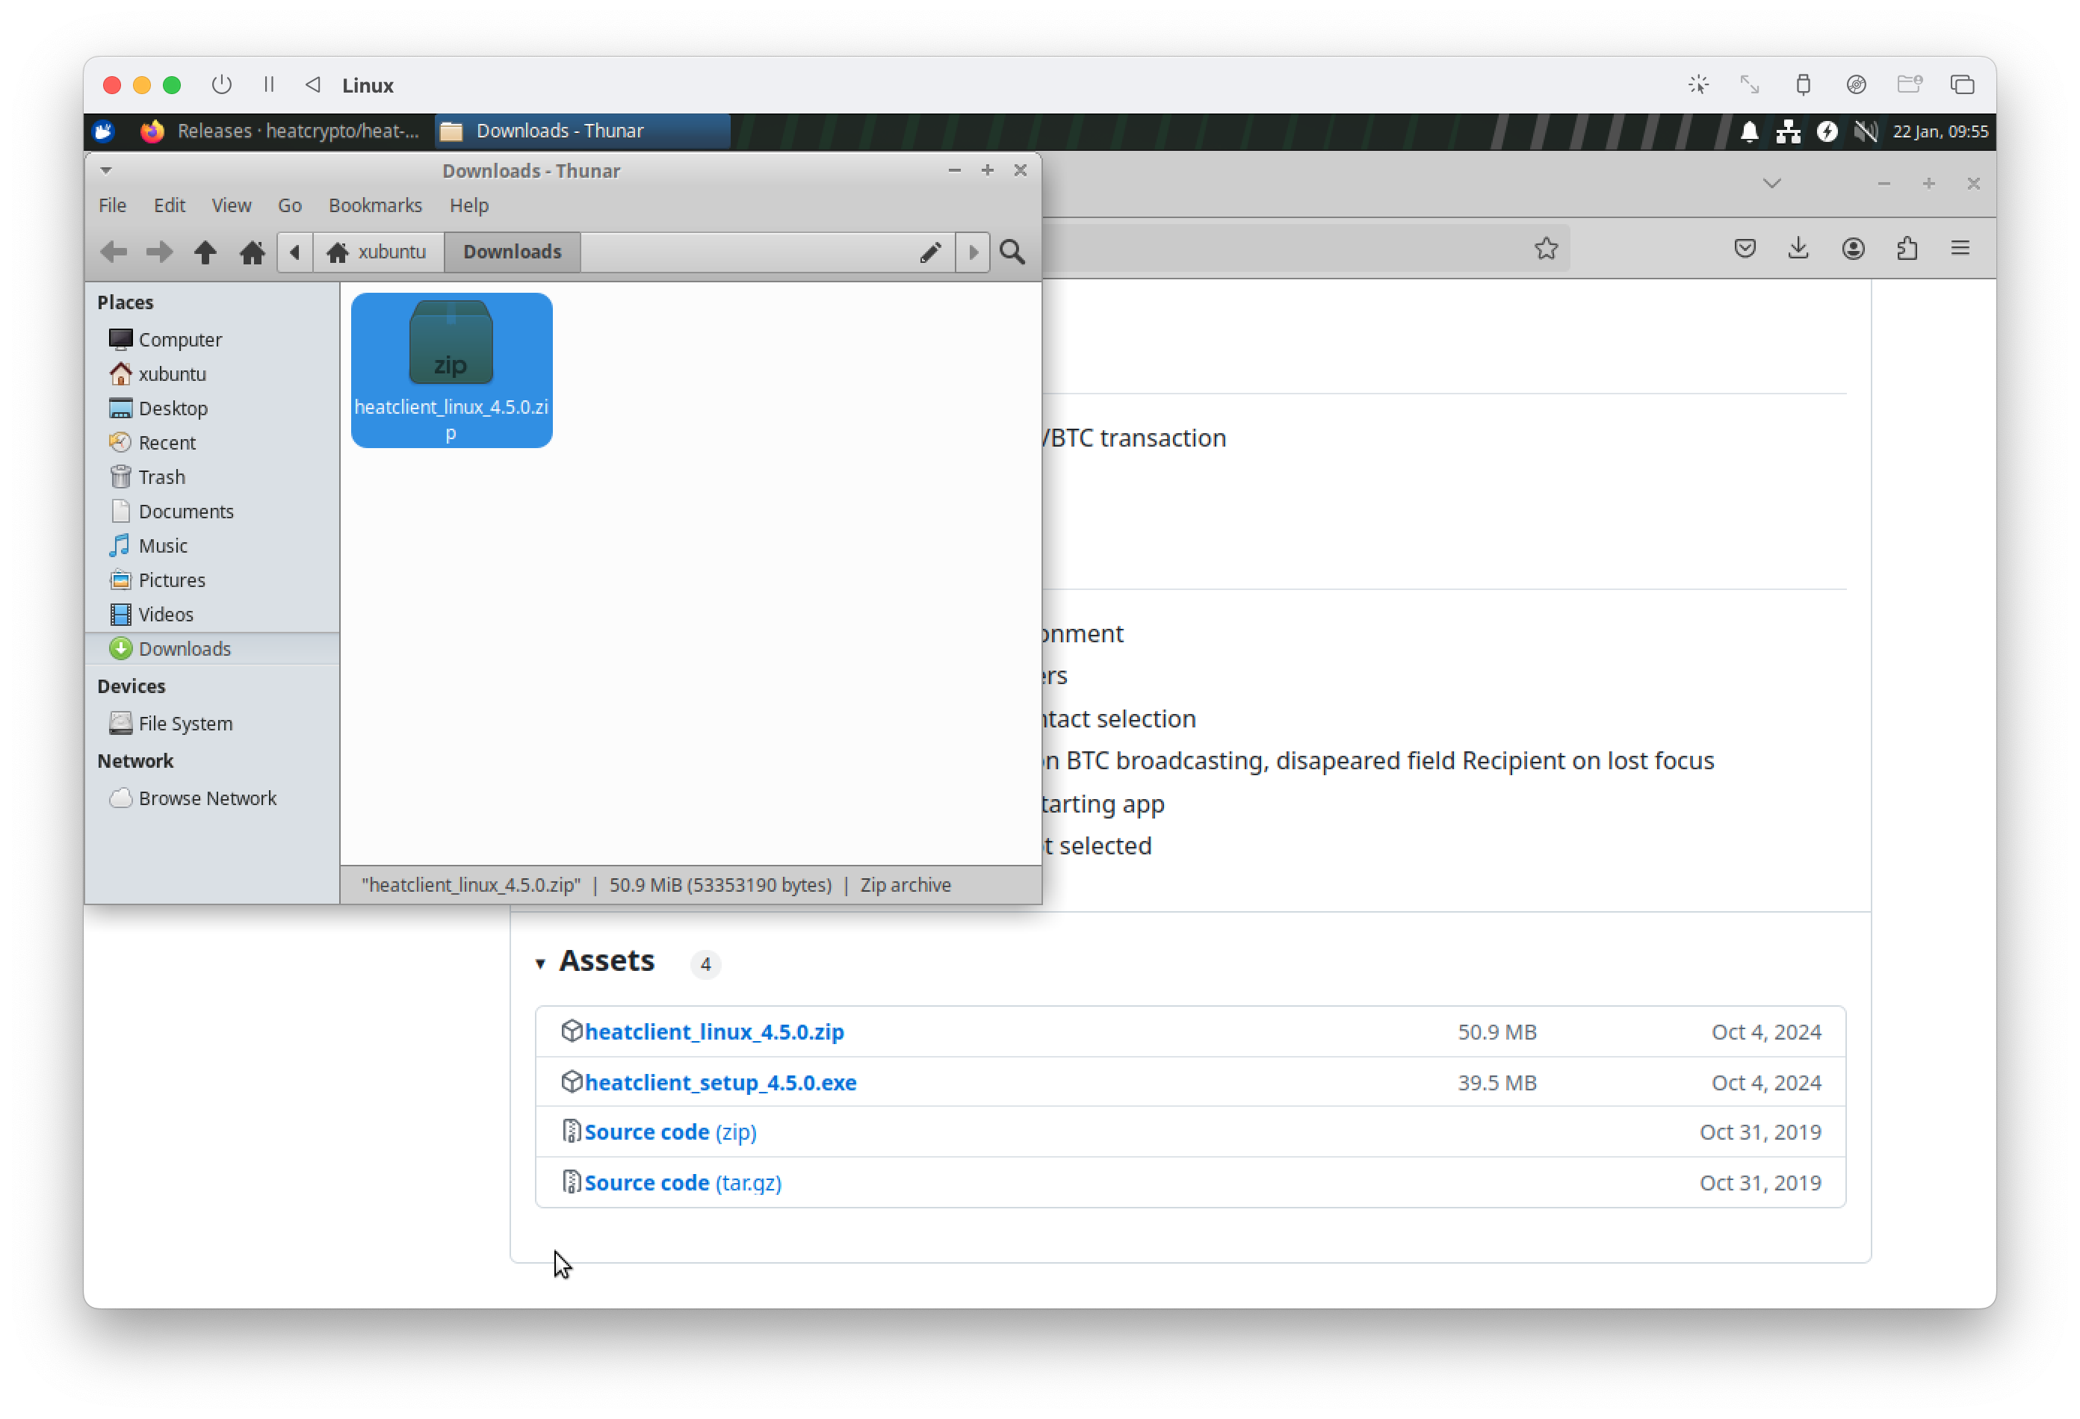Open network connection icon in panel
The height and width of the screenshot is (1419, 2080).
tap(1788, 131)
